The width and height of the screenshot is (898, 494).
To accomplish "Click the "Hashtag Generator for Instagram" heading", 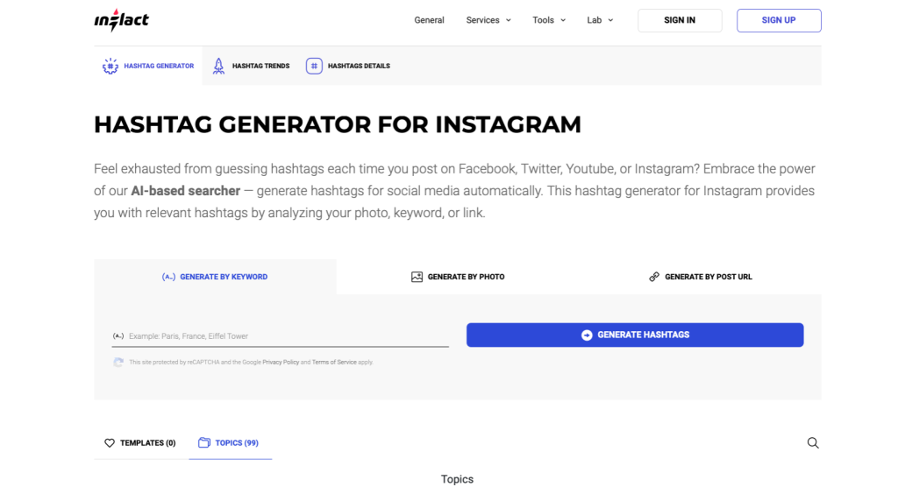I will [x=338, y=124].
